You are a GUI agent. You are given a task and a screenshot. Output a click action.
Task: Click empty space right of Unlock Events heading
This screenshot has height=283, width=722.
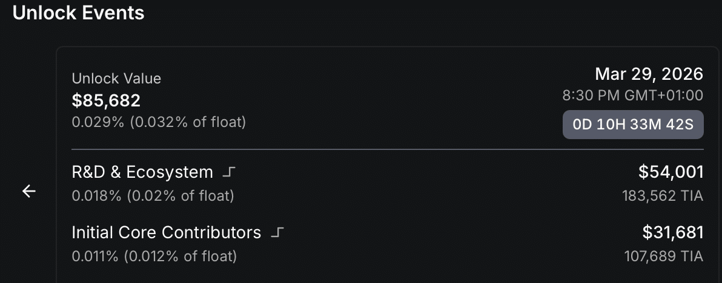(424, 13)
